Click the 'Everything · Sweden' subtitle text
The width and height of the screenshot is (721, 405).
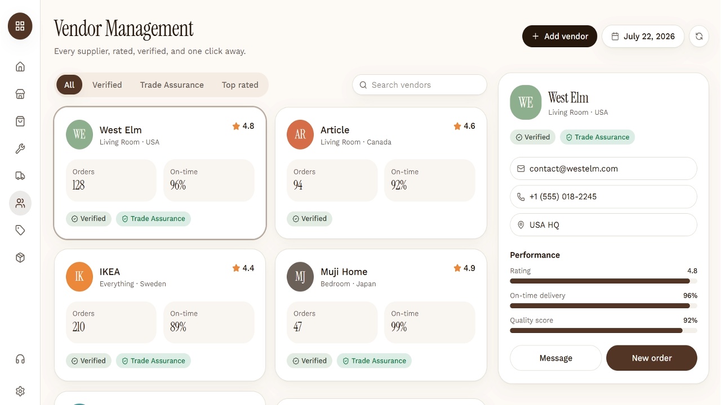(133, 284)
